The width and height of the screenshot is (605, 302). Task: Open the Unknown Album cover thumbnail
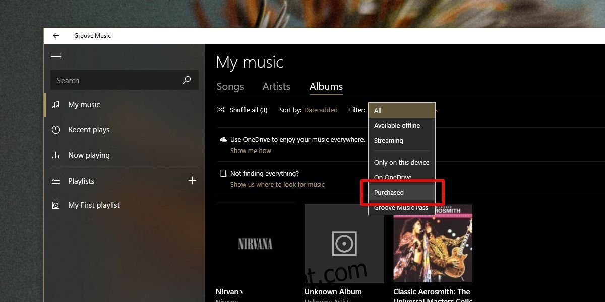[x=344, y=244]
